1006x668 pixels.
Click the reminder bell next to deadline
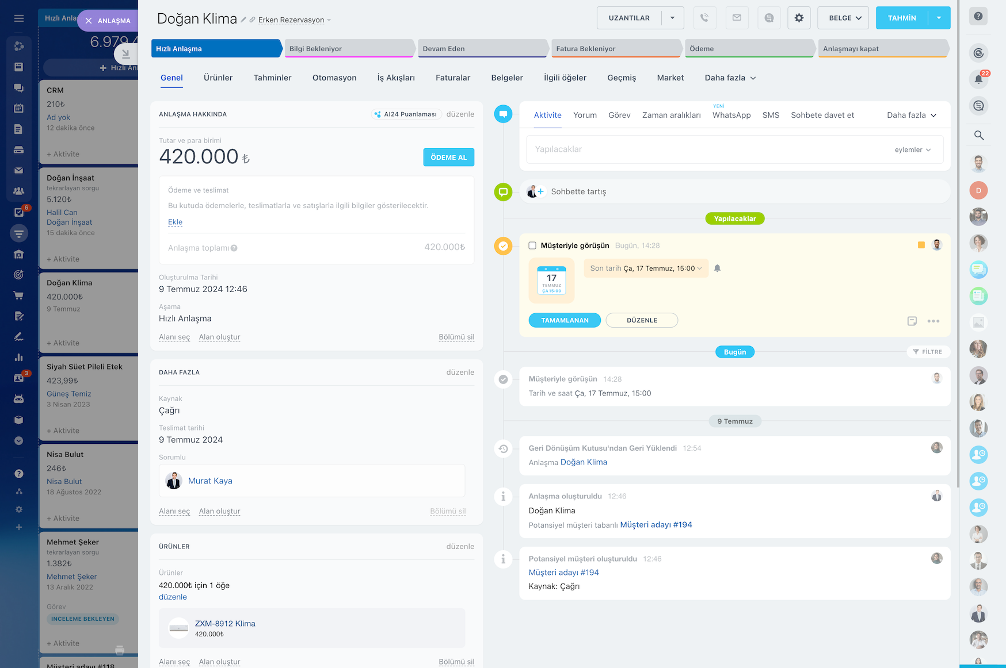coord(717,268)
